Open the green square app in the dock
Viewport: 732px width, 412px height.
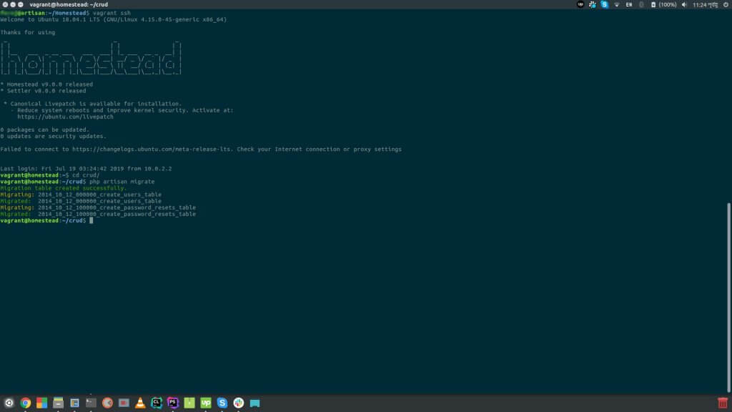(x=189, y=403)
